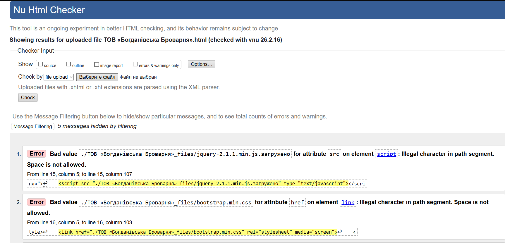
Task: Click the 'href' attribute code label
Action: tap(297, 202)
